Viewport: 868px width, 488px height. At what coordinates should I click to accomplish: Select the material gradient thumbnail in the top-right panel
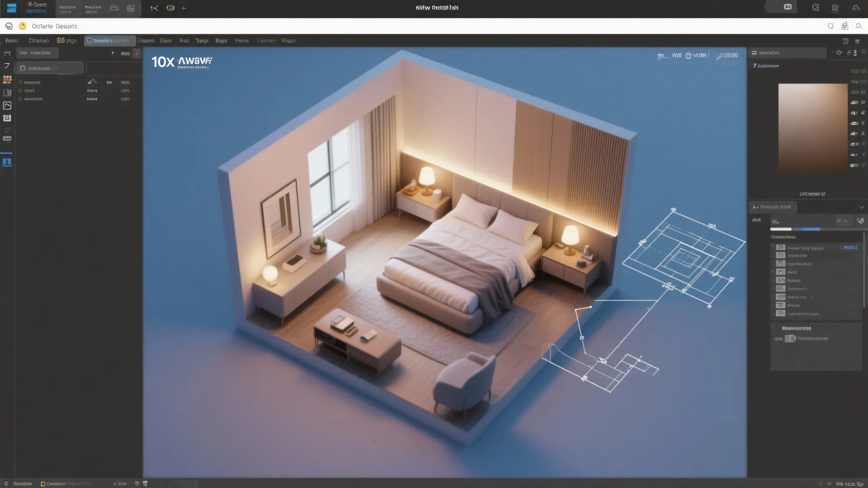point(813,129)
